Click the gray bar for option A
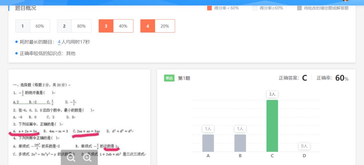 208,143
